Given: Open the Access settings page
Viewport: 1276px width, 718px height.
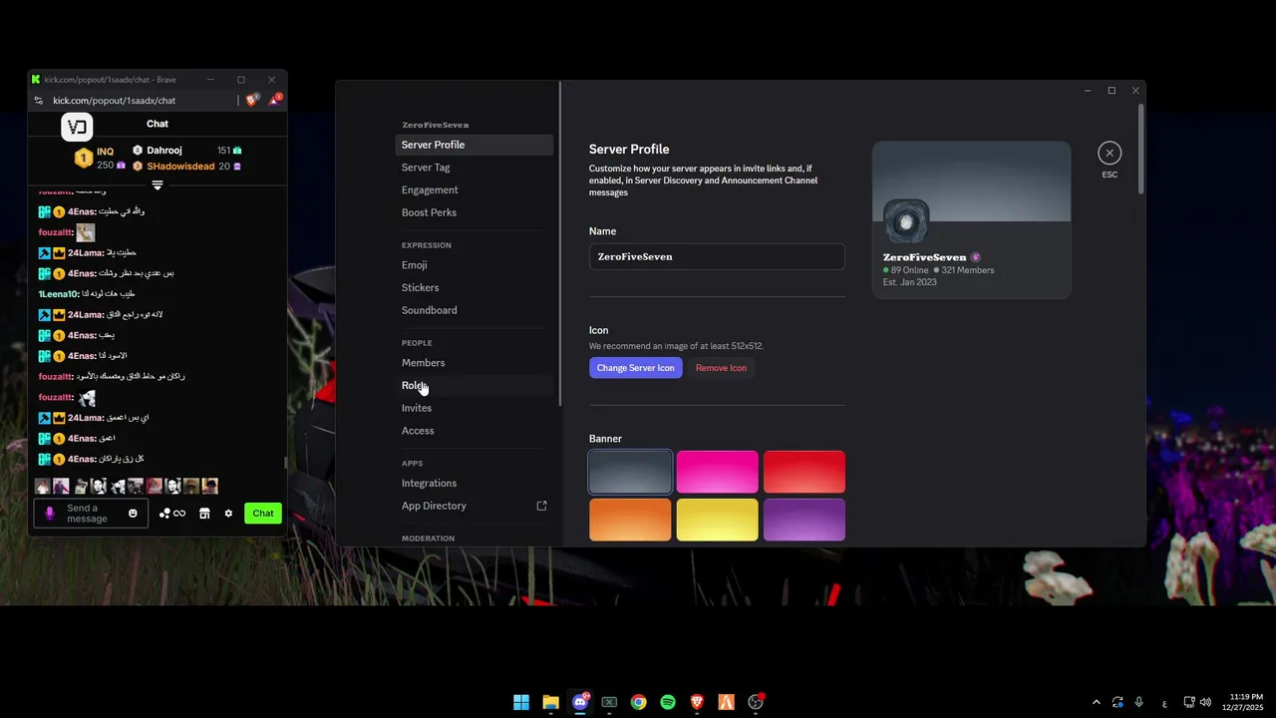Looking at the screenshot, I should pos(475,431).
